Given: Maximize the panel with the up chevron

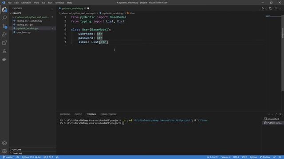Looking at the screenshot, I should coord(276,114).
